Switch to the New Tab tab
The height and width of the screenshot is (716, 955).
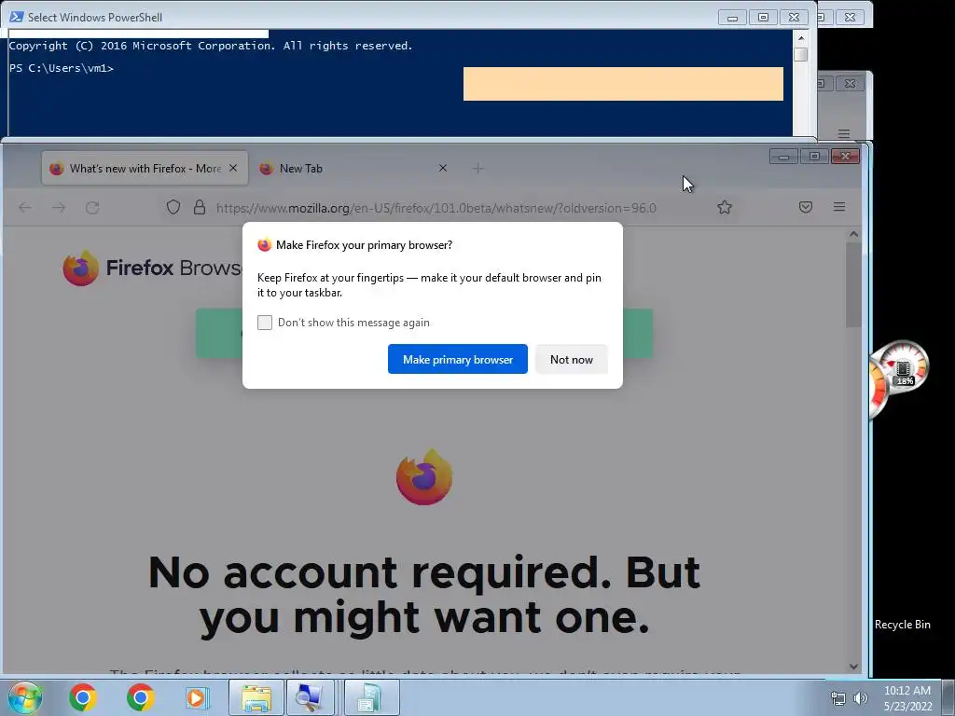pyautogui.click(x=353, y=169)
